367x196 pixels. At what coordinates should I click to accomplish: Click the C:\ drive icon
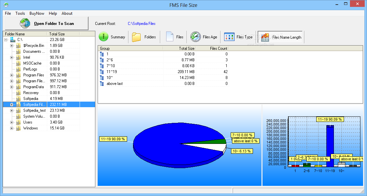(13, 40)
